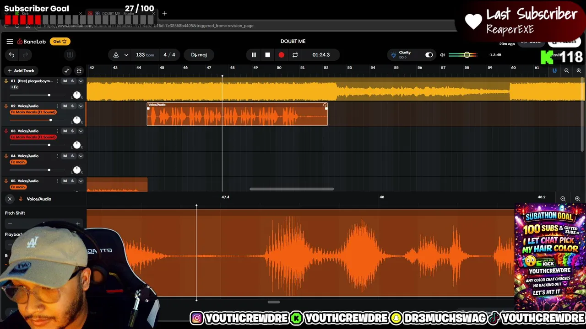Image resolution: width=586 pixels, height=329 pixels.
Task: Click track 01 pan knob
Action: coord(76,95)
